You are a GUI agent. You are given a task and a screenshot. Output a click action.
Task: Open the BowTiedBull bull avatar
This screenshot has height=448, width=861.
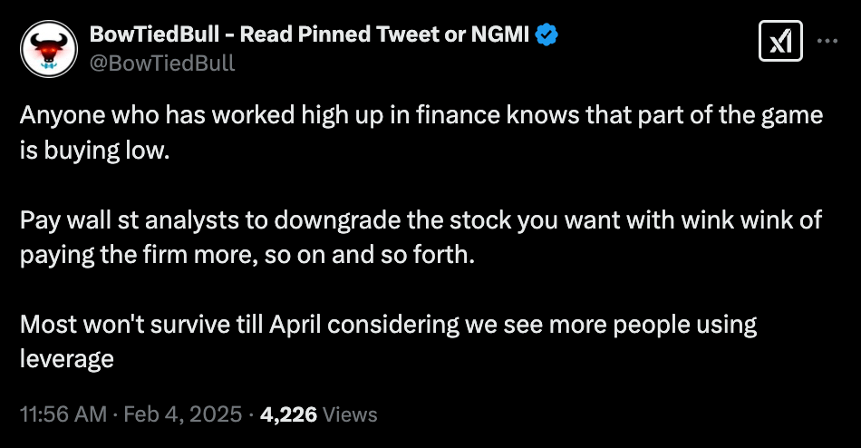click(47, 46)
